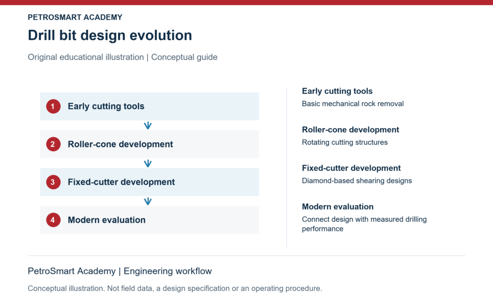Select the Early cutting tools step box
This screenshot has width=493, height=308.
click(x=149, y=106)
